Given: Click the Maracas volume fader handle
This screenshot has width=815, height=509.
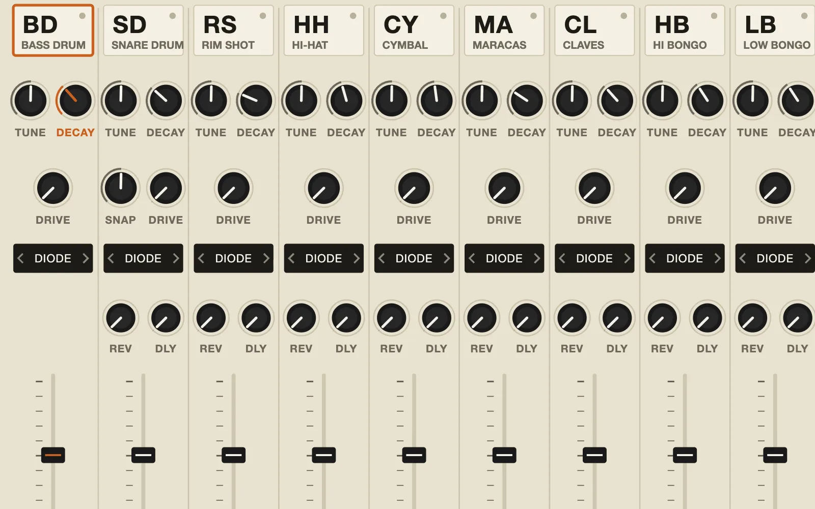Looking at the screenshot, I should (x=504, y=455).
